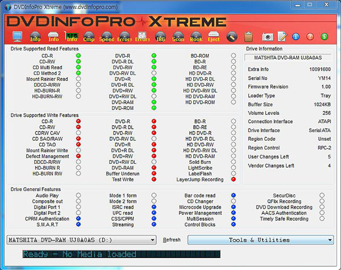Take a screenshot with camera icon
The image size is (341, 270).
[268, 37]
